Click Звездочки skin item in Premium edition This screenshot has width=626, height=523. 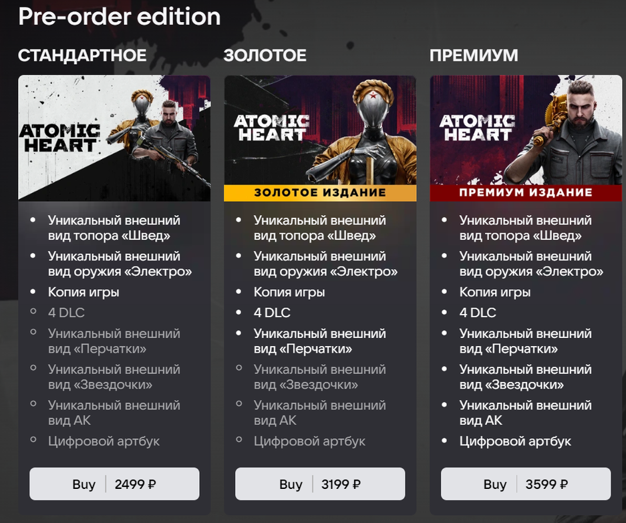click(525, 377)
